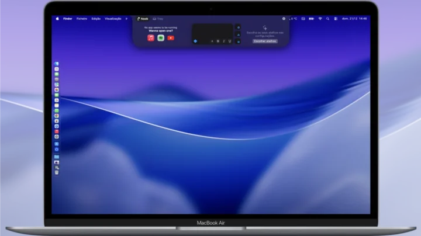421x236 pixels.
Task: Open the Ficheiro menu
Action: pos(82,19)
